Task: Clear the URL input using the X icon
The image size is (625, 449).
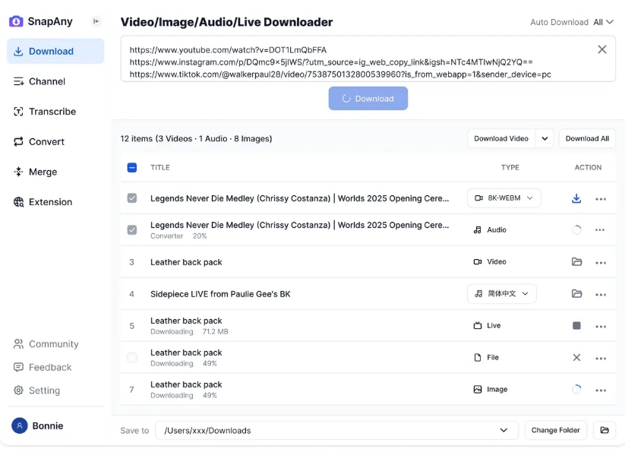Action: click(601, 49)
